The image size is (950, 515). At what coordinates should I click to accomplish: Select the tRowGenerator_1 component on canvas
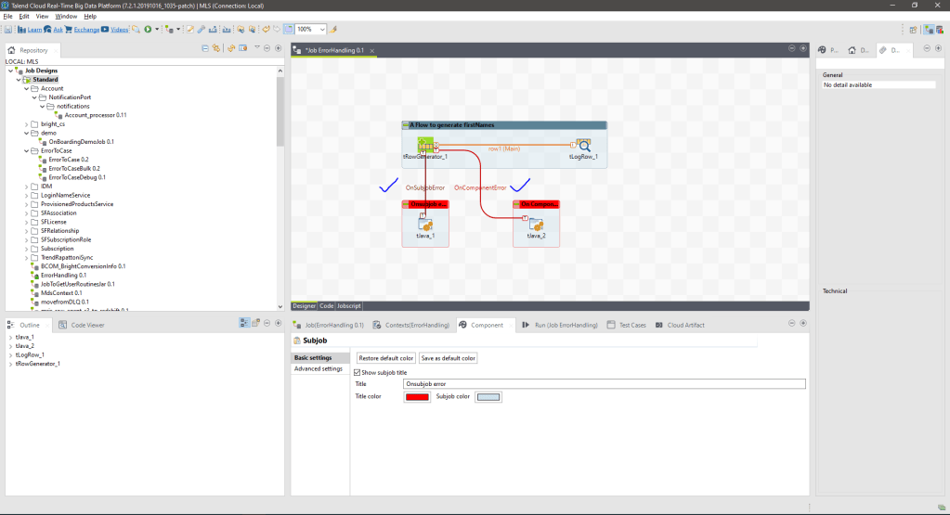[x=425, y=145]
